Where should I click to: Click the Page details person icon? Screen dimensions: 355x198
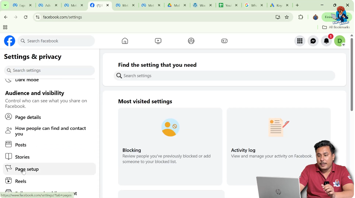coord(8,117)
